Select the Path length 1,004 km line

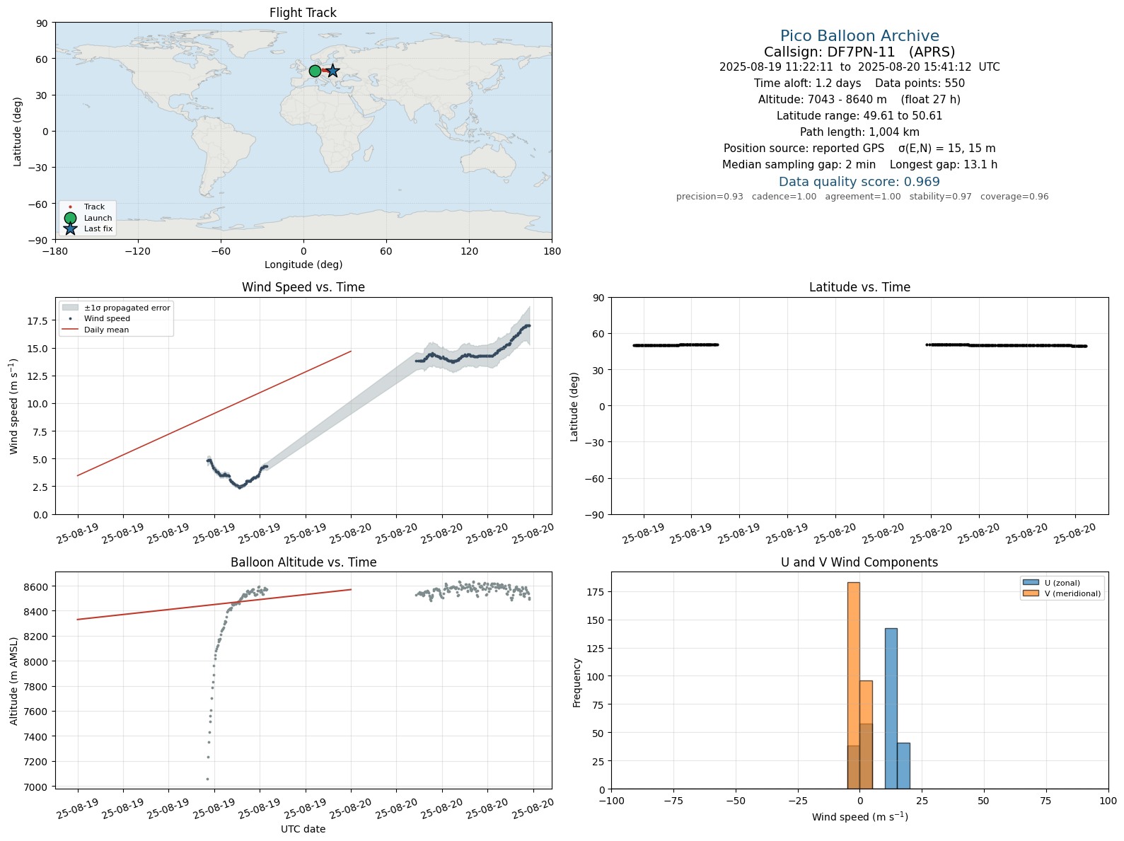pos(859,132)
